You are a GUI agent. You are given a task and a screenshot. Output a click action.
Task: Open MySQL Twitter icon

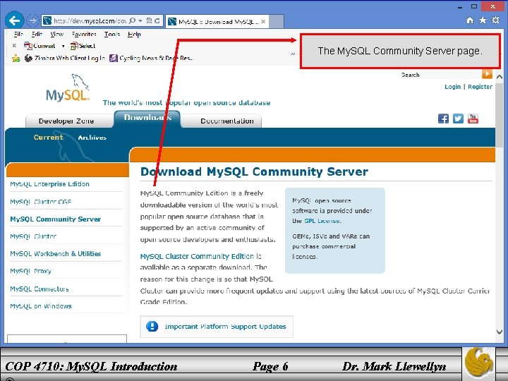[458, 119]
